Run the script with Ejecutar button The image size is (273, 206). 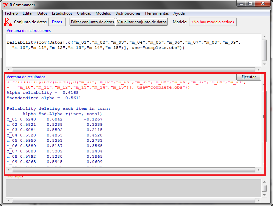click(248, 77)
